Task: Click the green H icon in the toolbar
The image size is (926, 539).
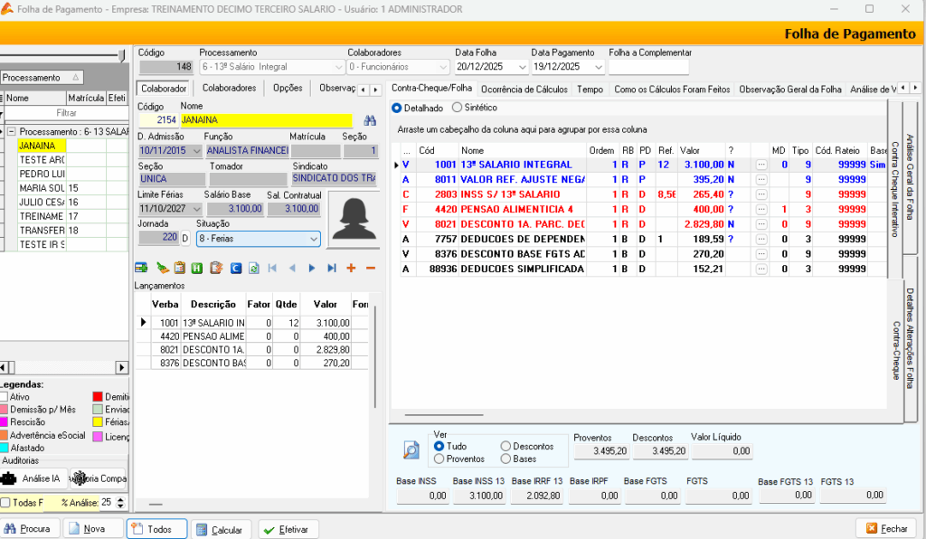Action: tap(196, 268)
